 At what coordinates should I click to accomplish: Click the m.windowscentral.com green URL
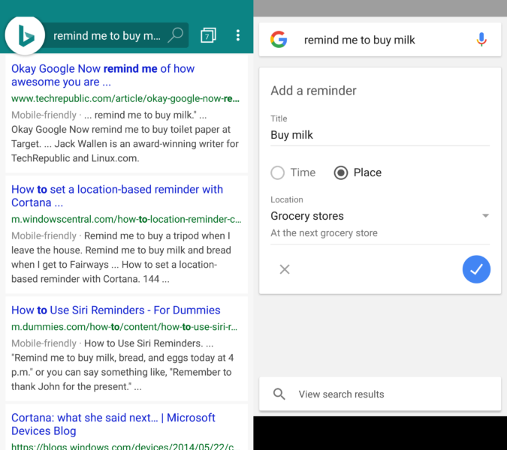126,219
